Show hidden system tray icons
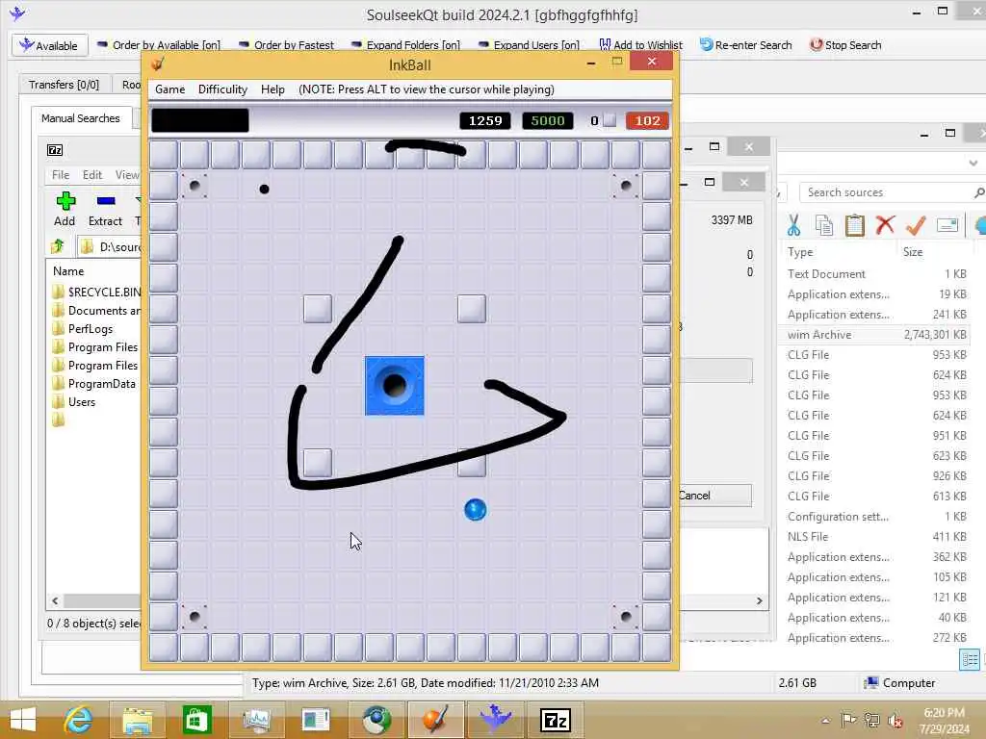986x739 pixels. [x=825, y=720]
